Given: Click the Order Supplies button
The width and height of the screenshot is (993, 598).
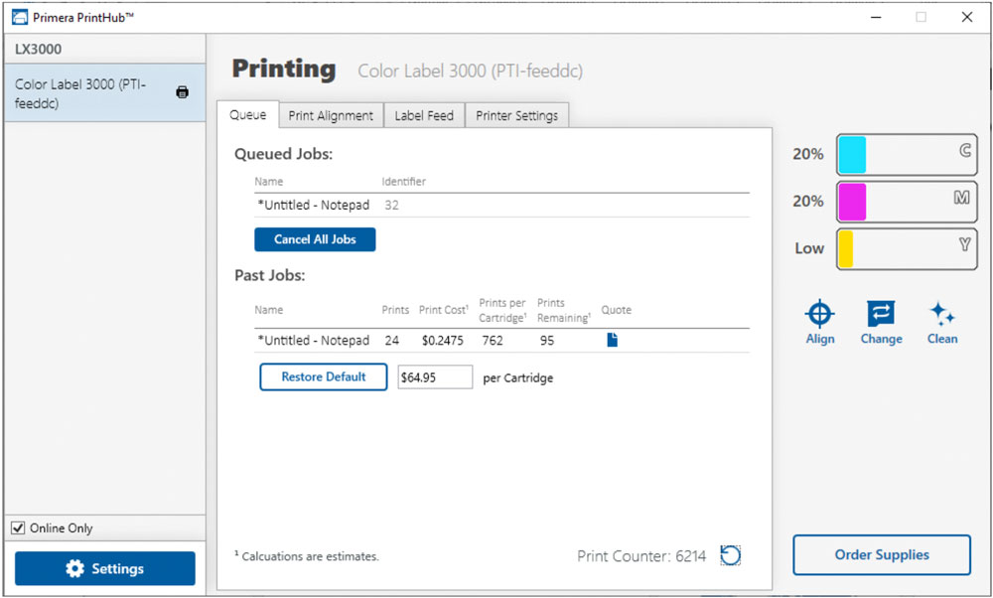Looking at the screenshot, I should tap(882, 555).
